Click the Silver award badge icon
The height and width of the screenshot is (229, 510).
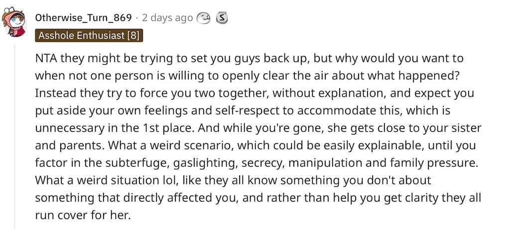[222, 18]
